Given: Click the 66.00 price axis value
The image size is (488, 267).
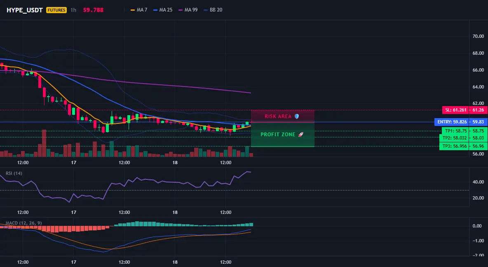Looking at the screenshot, I should 479,70.
